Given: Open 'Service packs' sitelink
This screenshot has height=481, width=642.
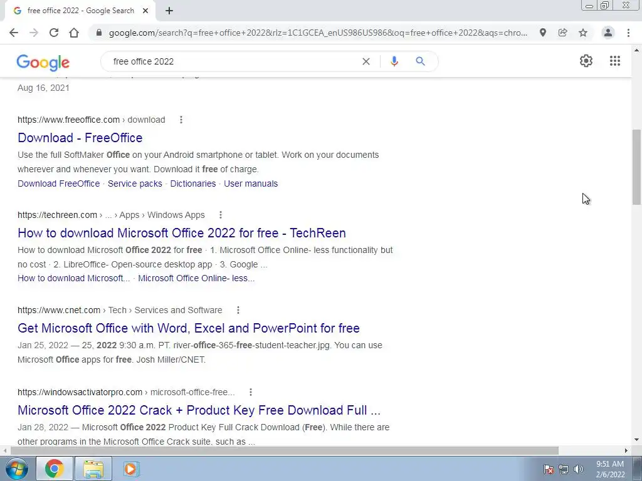Looking at the screenshot, I should 135,184.
